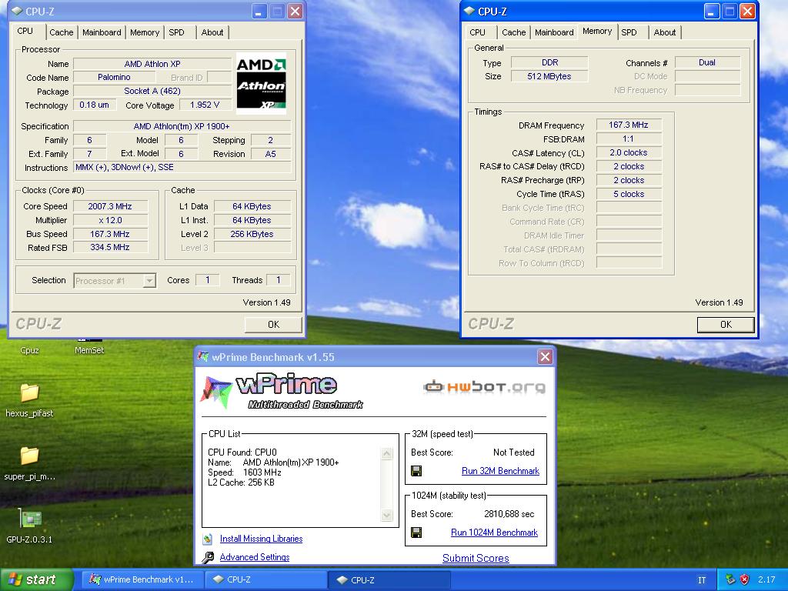The image size is (788, 591).
Task: Click the save icon under 32M speed test
Action: [416, 471]
